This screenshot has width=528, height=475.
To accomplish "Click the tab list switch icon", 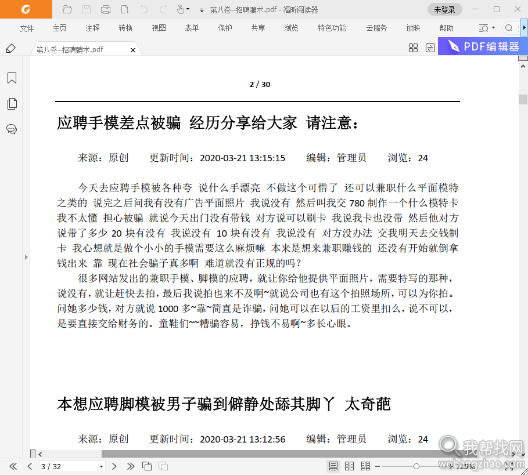I will tap(430, 48).
